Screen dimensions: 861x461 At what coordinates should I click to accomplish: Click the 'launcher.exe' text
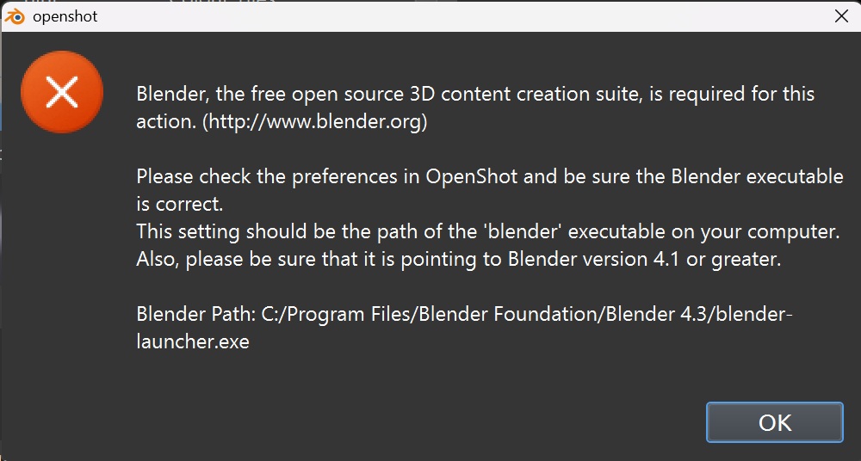[x=193, y=341]
